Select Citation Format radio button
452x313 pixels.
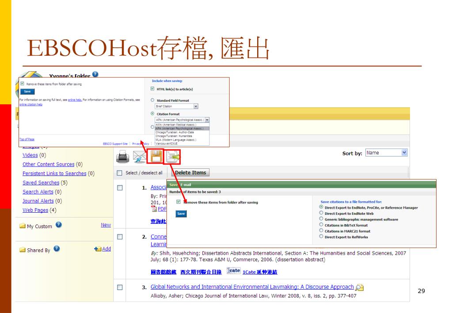[152, 114]
